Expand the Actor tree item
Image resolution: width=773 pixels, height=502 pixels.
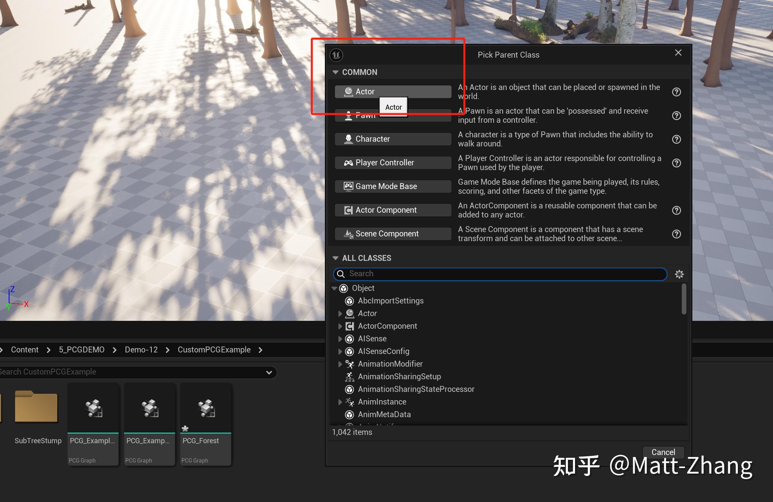[340, 313]
